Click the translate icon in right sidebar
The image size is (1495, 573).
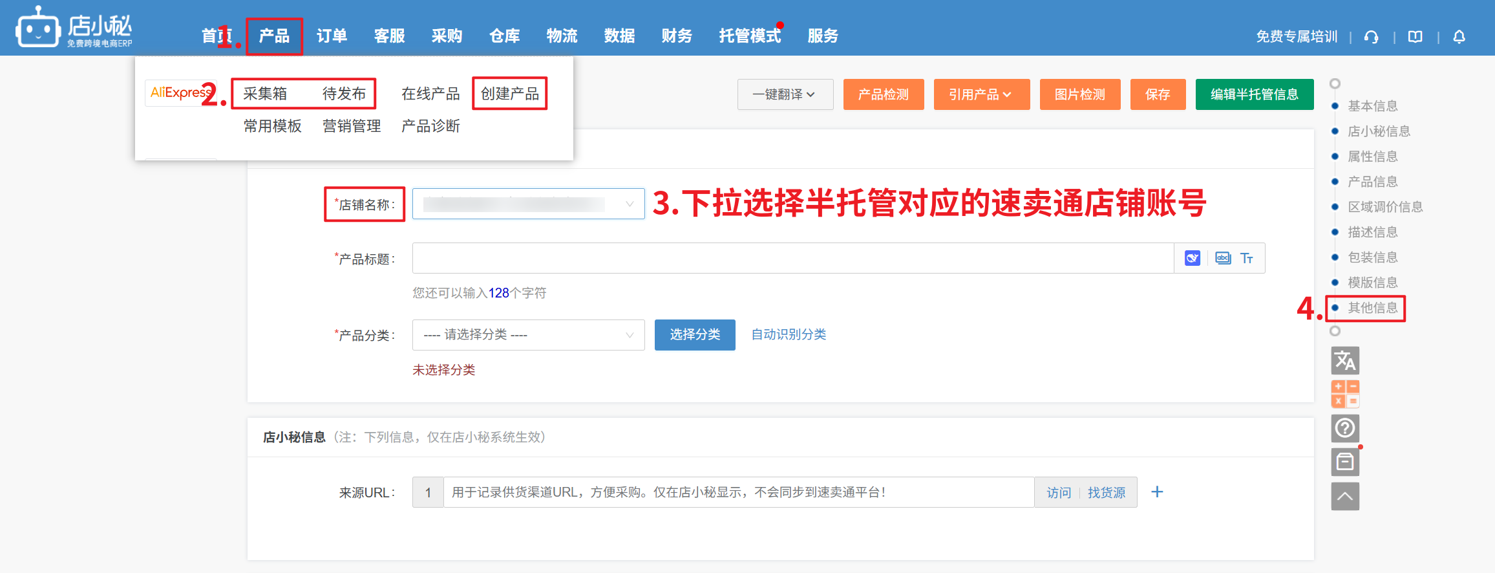pyautogui.click(x=1345, y=360)
